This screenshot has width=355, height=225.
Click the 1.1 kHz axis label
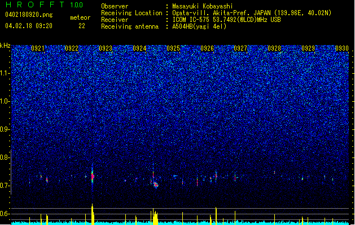(x=5, y=73)
